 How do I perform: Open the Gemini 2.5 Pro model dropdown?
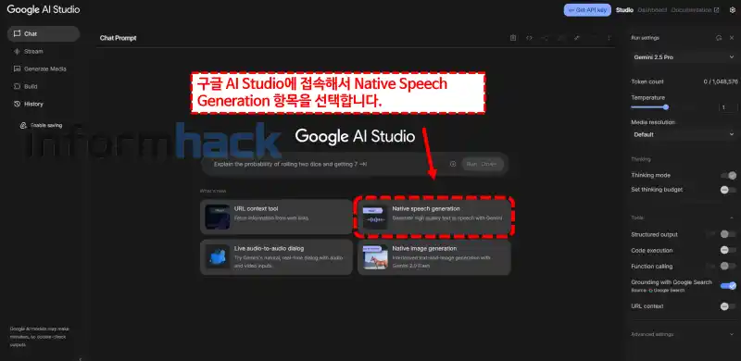(684, 57)
